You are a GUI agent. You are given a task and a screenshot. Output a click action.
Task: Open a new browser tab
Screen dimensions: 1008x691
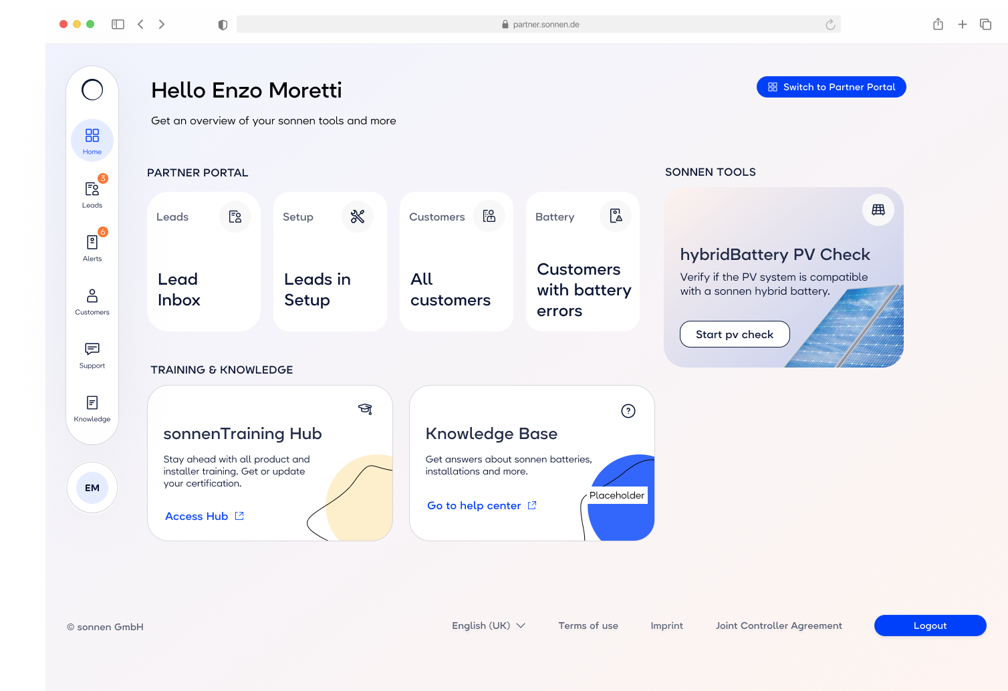tap(963, 24)
